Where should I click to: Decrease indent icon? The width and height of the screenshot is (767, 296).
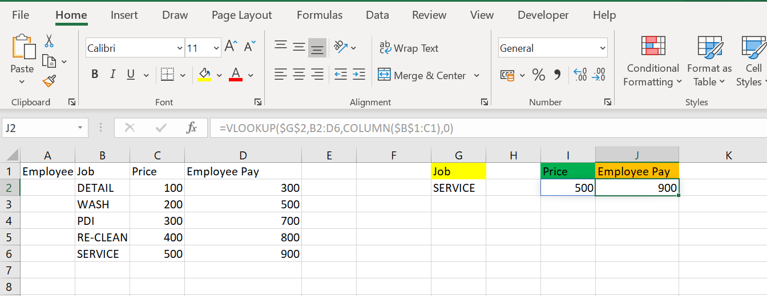pyautogui.click(x=341, y=75)
